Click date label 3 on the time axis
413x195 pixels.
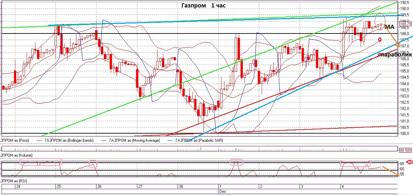pos(301,187)
